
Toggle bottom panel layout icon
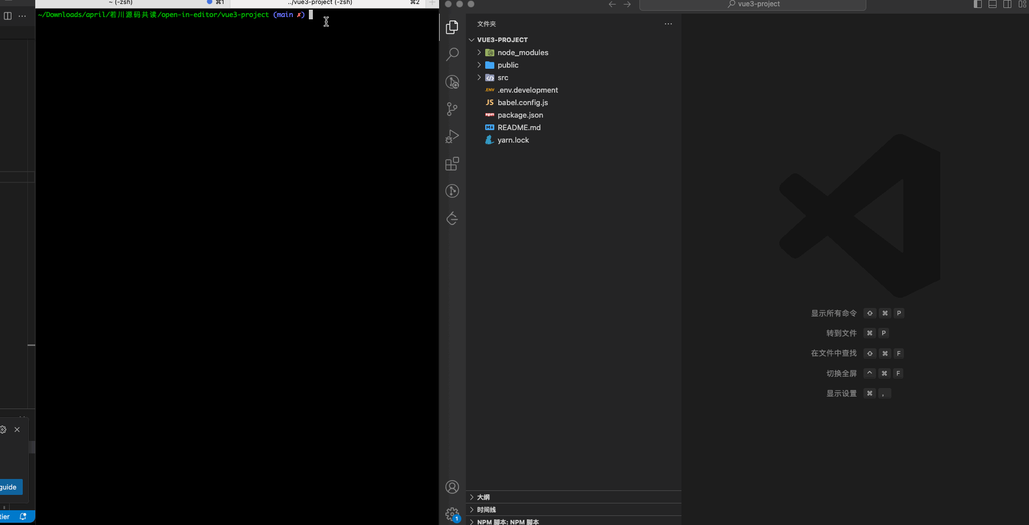(x=993, y=4)
